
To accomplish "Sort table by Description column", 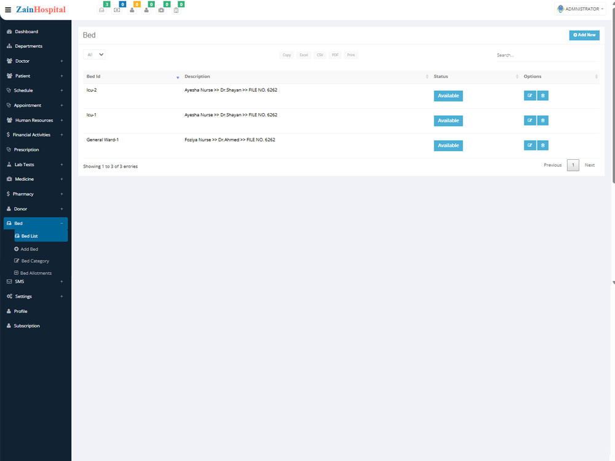I will [306, 76].
